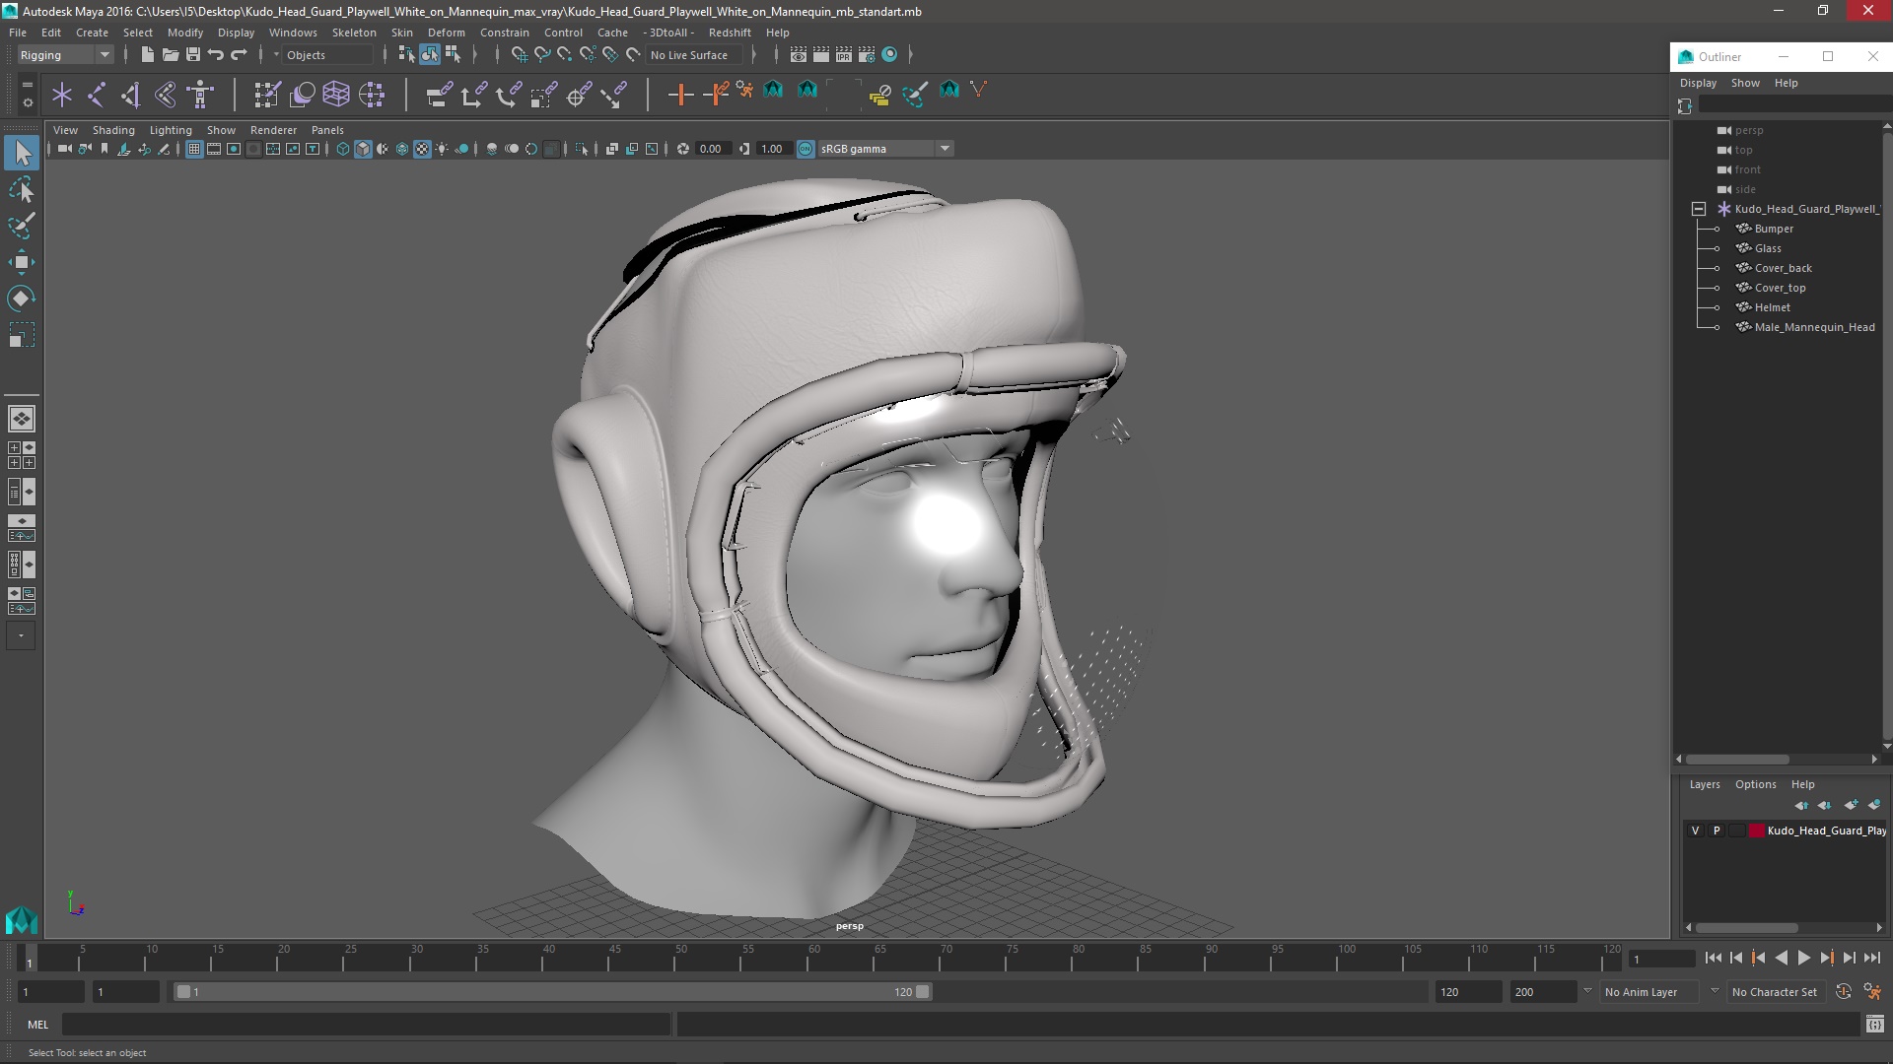Viewport: 1893px width, 1064px height.
Task: Activate the Scale tool in toolbox
Action: [22, 335]
